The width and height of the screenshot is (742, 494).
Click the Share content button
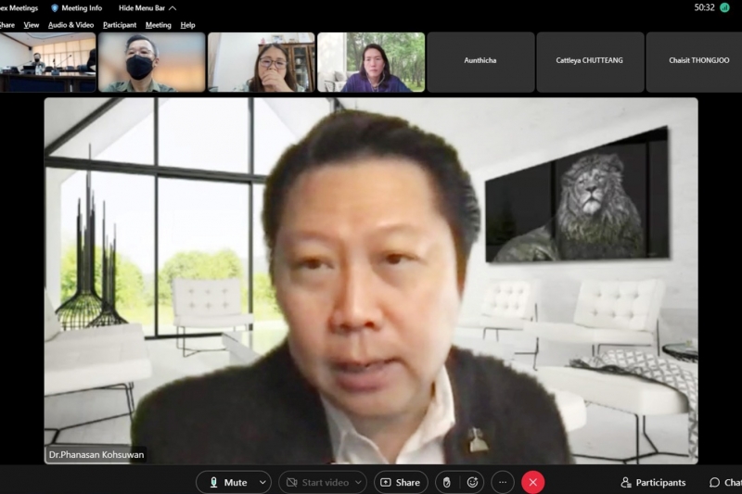400,482
